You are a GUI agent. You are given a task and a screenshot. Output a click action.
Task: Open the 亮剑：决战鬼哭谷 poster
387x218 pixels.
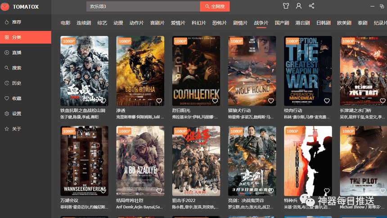click(252, 161)
